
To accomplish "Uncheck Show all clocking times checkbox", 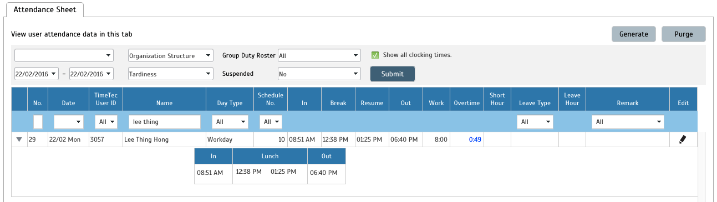I will point(375,55).
